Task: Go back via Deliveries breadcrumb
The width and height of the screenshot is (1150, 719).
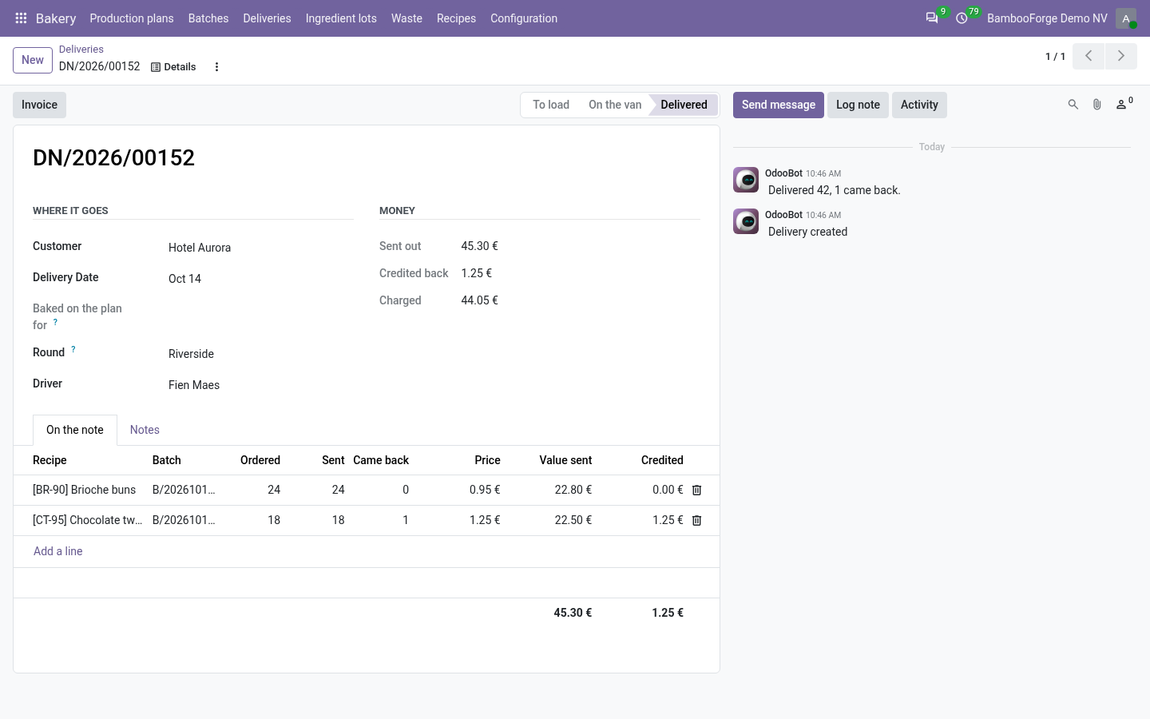Action: [x=81, y=50]
